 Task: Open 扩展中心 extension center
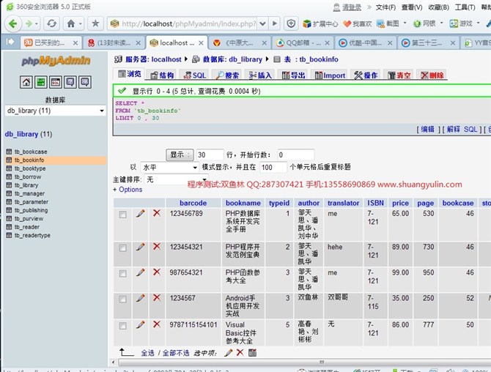[321, 23]
